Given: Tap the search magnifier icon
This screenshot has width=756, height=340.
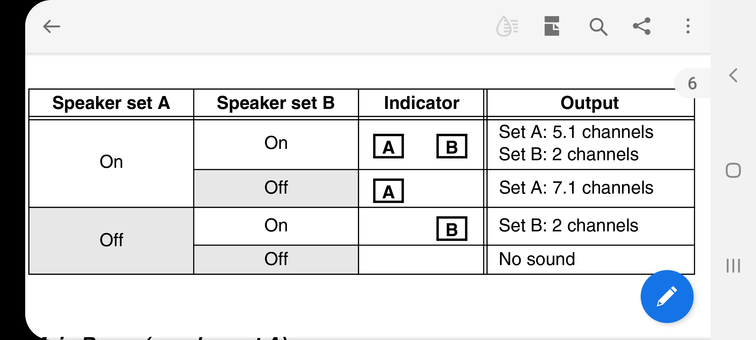Looking at the screenshot, I should (598, 27).
